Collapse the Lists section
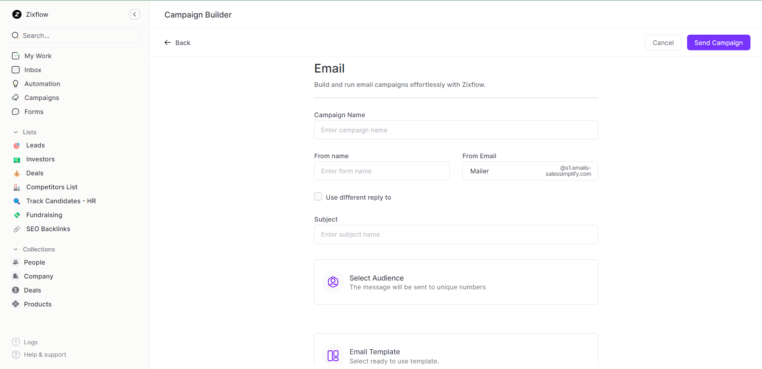The image size is (762, 369). [16, 132]
